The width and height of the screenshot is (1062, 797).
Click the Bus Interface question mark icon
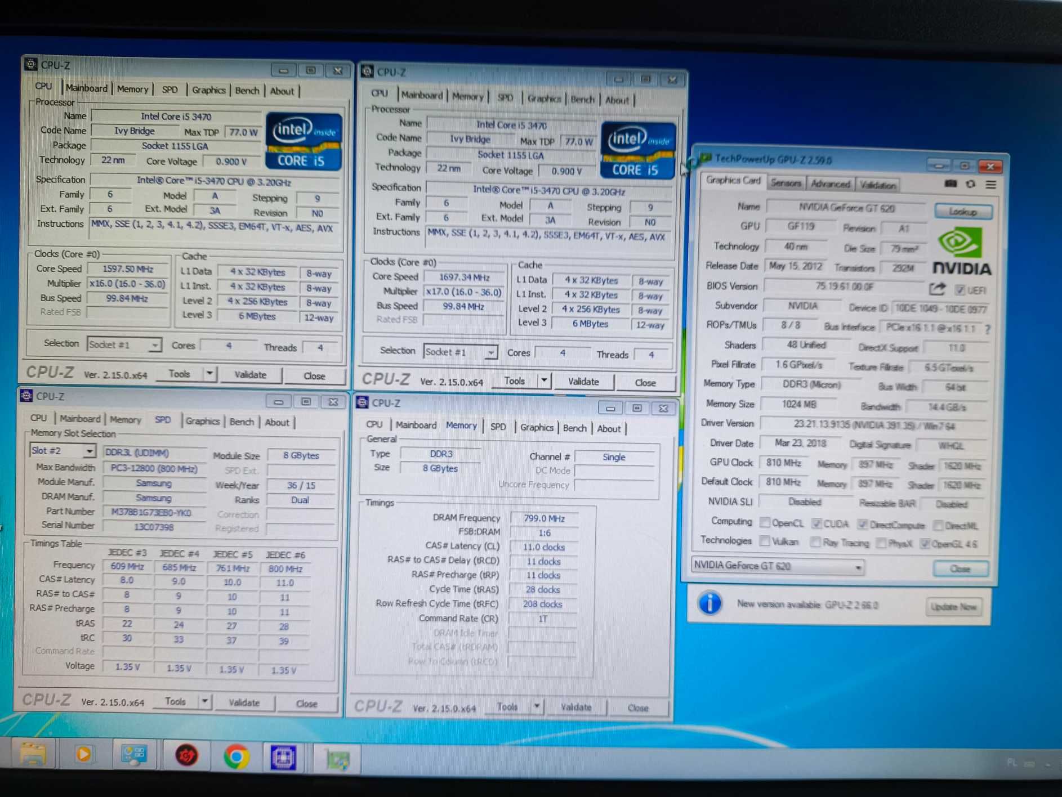click(988, 329)
